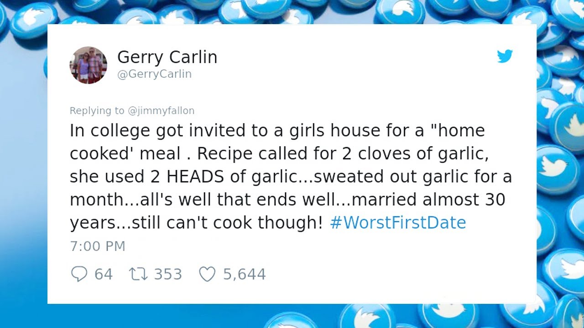Image resolution: width=584 pixels, height=328 pixels.
Task: Click the like count 5,644
Action: [x=244, y=274]
